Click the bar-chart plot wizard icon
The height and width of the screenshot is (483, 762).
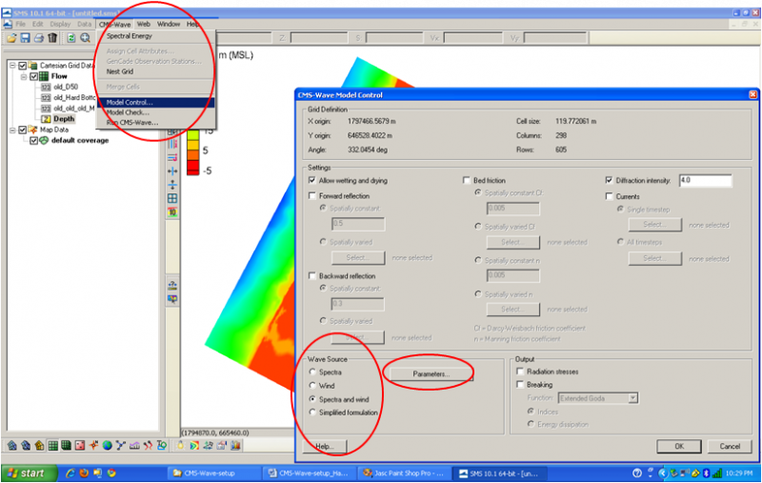(235, 445)
